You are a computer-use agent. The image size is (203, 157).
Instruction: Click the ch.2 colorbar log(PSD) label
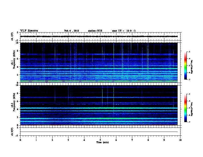192,109
